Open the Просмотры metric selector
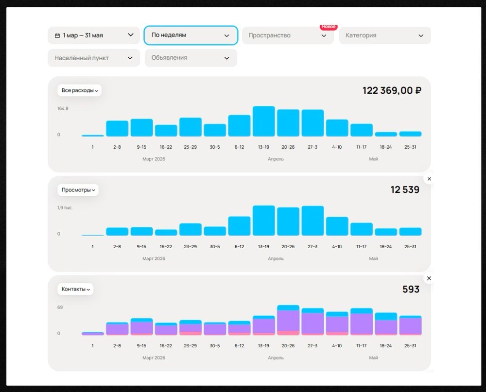 (x=78, y=190)
